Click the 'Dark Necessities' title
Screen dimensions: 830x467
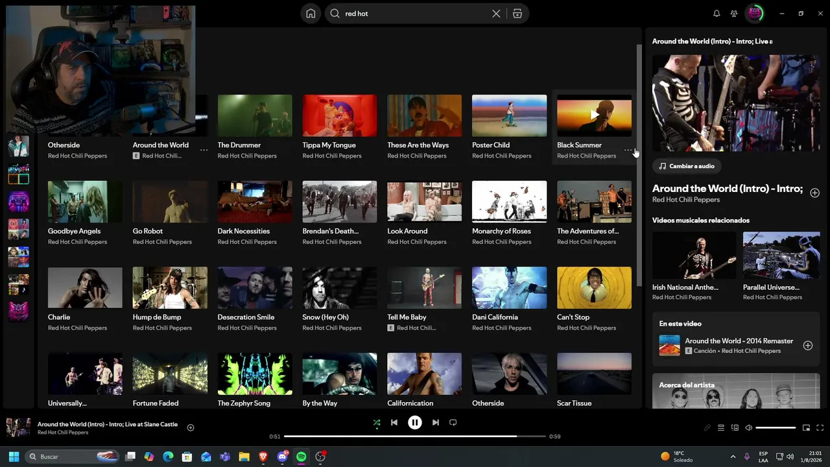pos(244,232)
